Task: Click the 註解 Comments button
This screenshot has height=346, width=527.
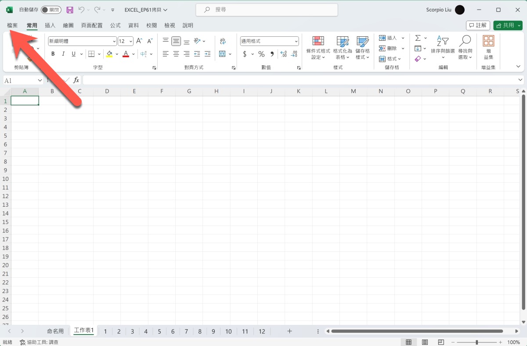Action: click(x=478, y=25)
